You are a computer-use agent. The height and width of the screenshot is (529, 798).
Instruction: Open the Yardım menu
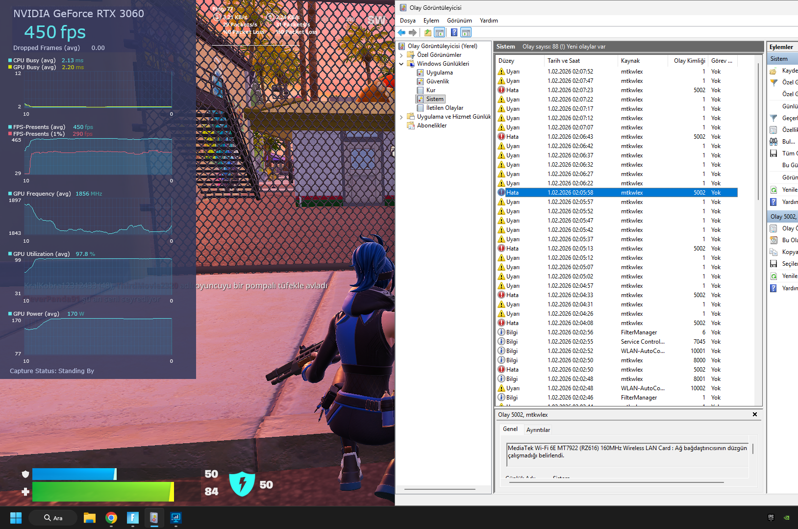(489, 21)
